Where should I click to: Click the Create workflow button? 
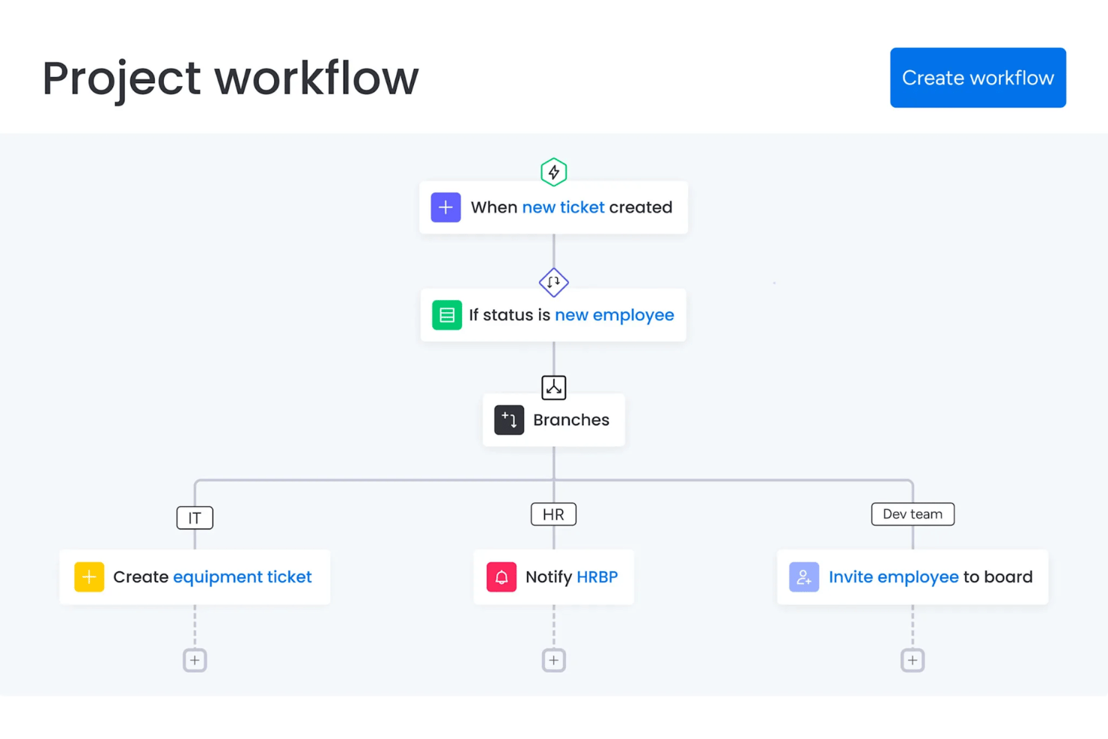978,78
